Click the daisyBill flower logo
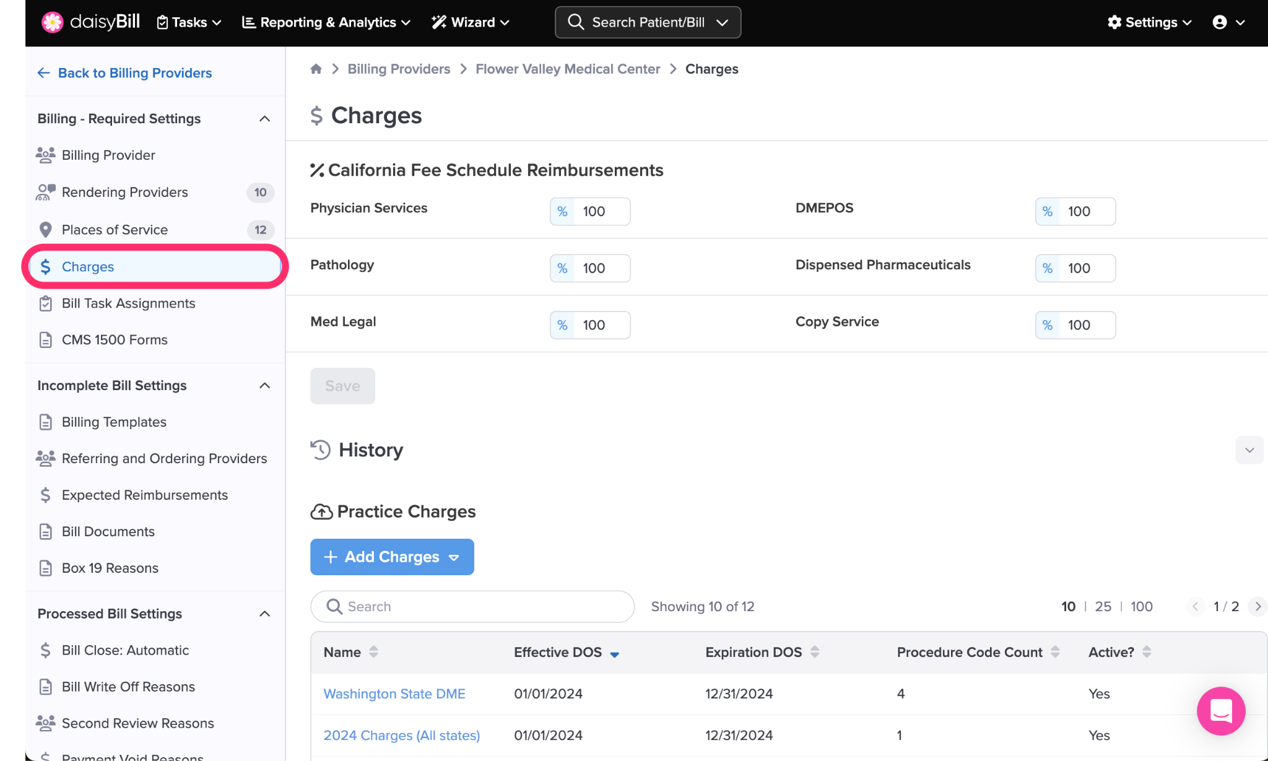Viewport: 1268px width, 761px height. [52, 22]
